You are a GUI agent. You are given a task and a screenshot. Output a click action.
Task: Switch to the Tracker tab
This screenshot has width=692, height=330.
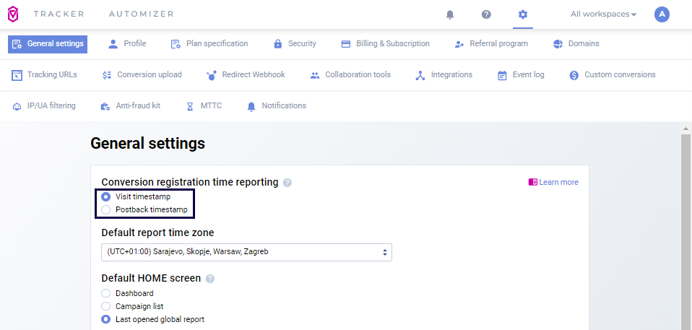tap(59, 14)
